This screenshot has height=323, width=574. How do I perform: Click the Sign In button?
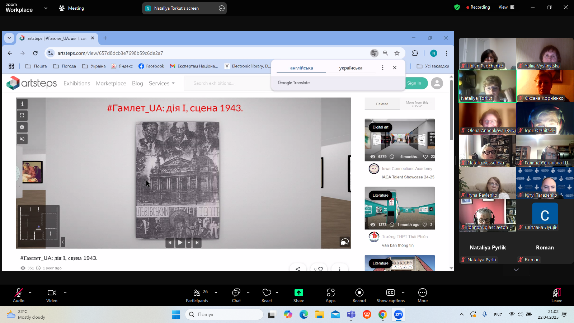pos(414,83)
